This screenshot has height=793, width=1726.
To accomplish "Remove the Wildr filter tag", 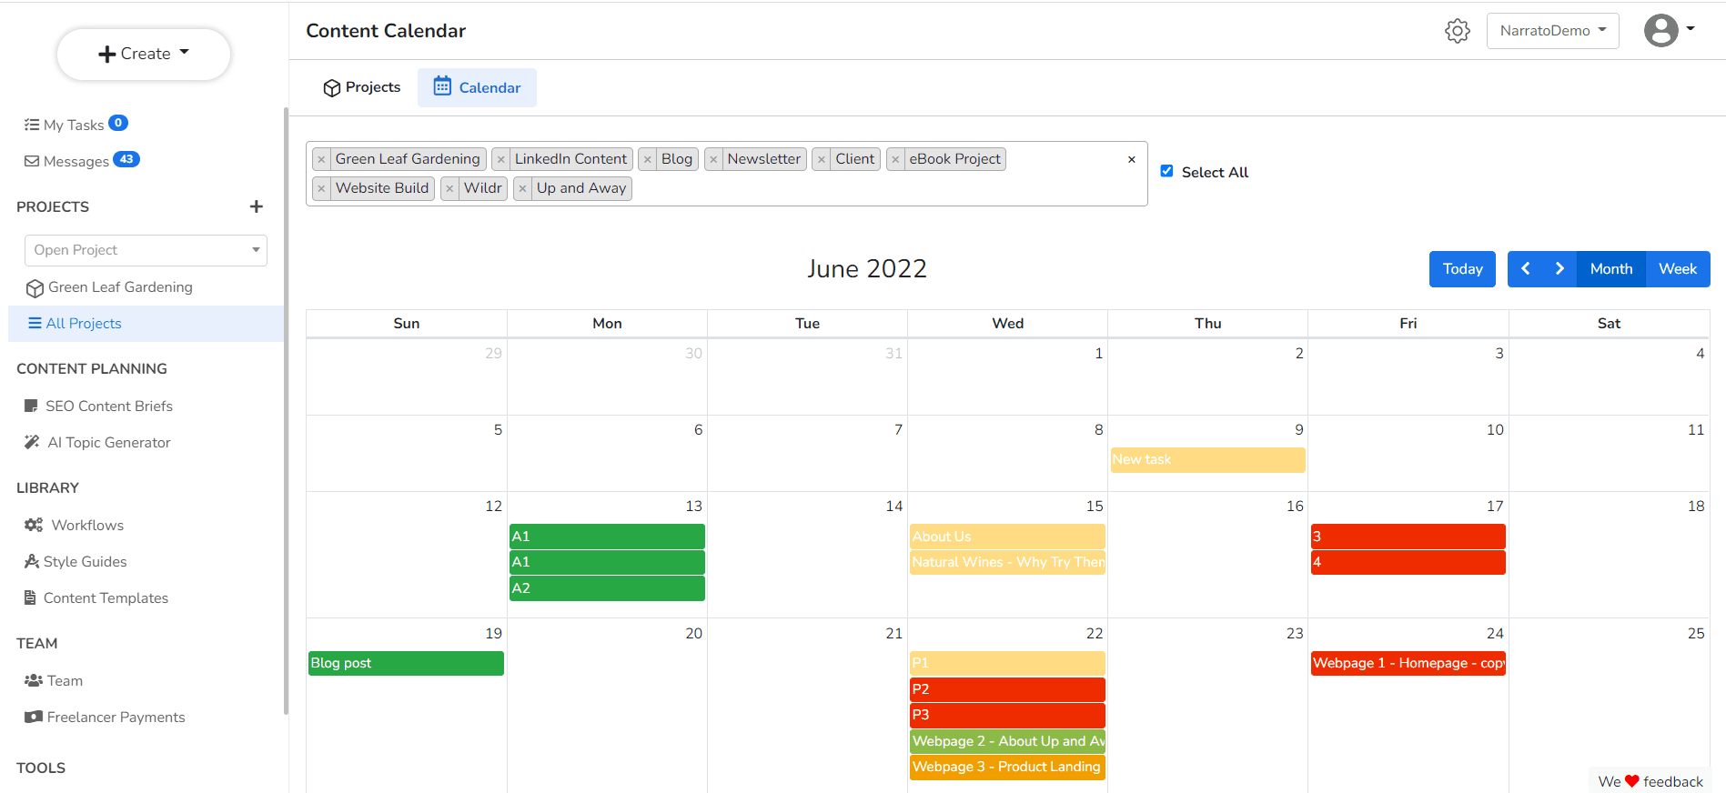I will point(449,189).
